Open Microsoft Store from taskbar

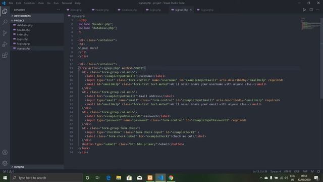tap(129, 177)
